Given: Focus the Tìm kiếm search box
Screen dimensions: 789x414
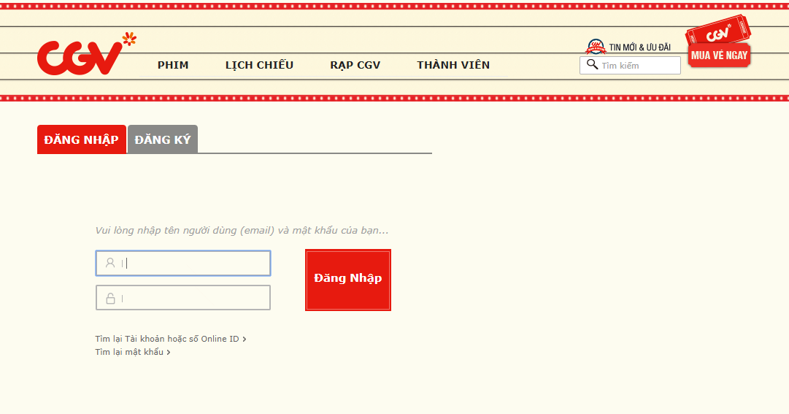Looking at the screenshot, I should coord(639,66).
